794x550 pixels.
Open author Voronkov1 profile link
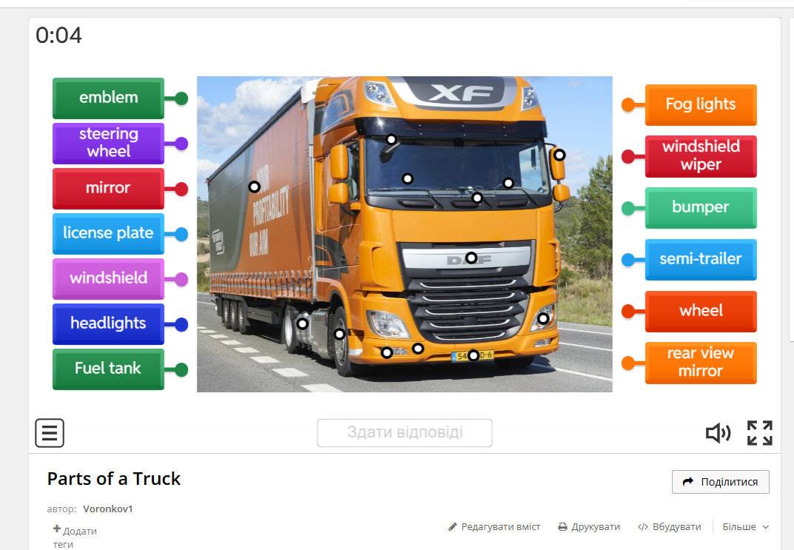click(108, 509)
